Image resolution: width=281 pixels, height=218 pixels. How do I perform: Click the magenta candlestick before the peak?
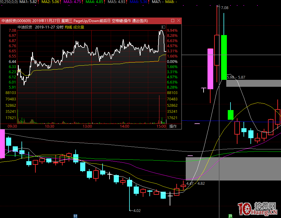[210, 69]
